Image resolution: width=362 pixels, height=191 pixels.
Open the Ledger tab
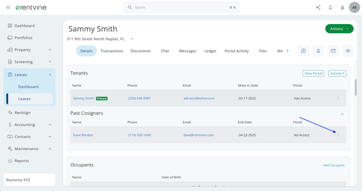[210, 51]
